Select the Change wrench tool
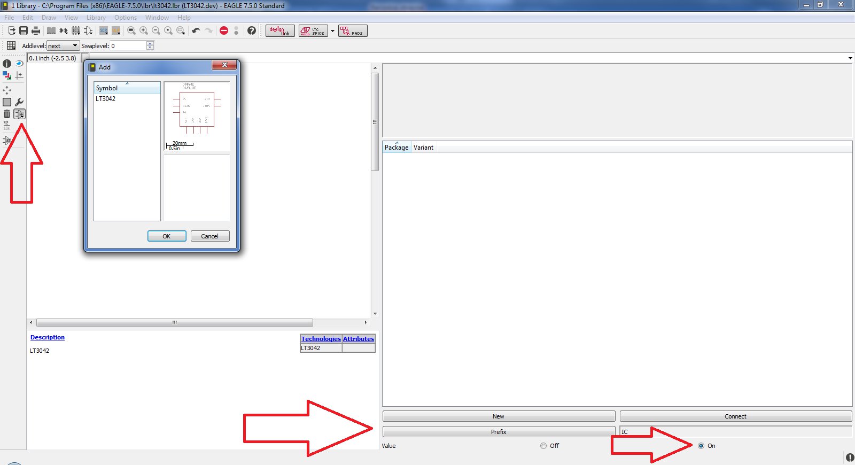Viewport: 855px width, 465px height. point(19,102)
